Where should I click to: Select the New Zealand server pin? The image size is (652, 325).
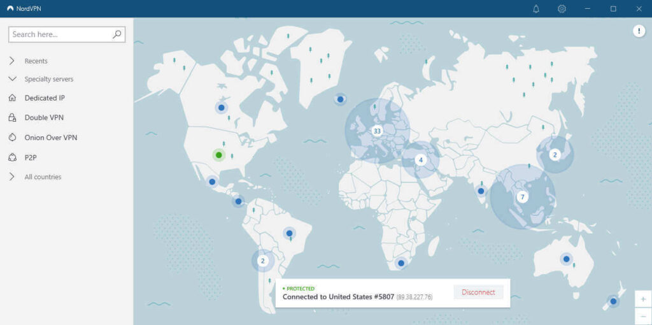[613, 301]
